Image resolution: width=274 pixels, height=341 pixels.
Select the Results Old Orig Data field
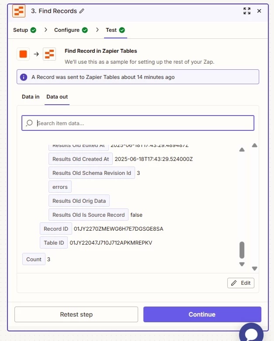79,201
